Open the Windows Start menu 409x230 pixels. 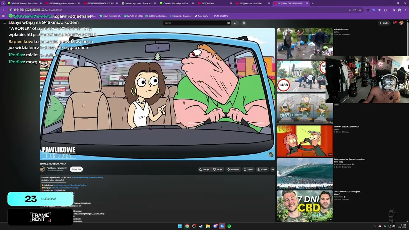[x=180, y=226]
